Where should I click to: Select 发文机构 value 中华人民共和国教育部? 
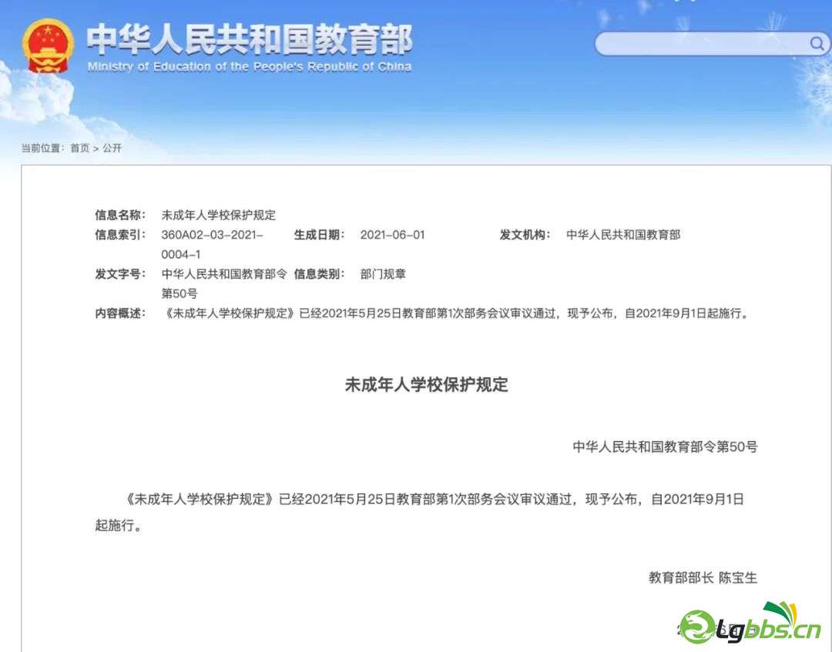click(x=623, y=235)
